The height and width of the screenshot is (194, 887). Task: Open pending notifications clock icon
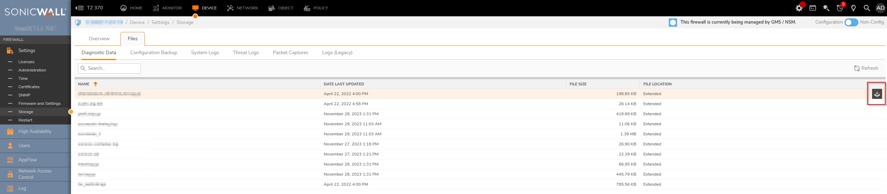tap(840, 8)
